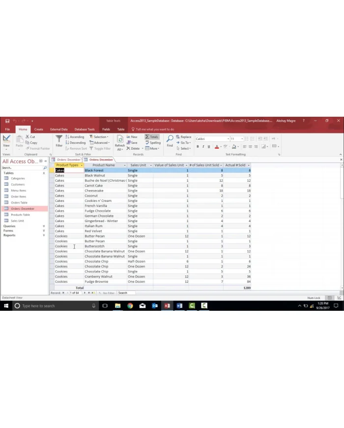Screen dimensions: 344x428
Task: Save the current record
Action: coord(132,143)
